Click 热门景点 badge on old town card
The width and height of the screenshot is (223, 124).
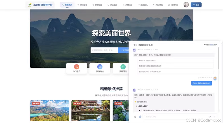[x=77, y=103]
